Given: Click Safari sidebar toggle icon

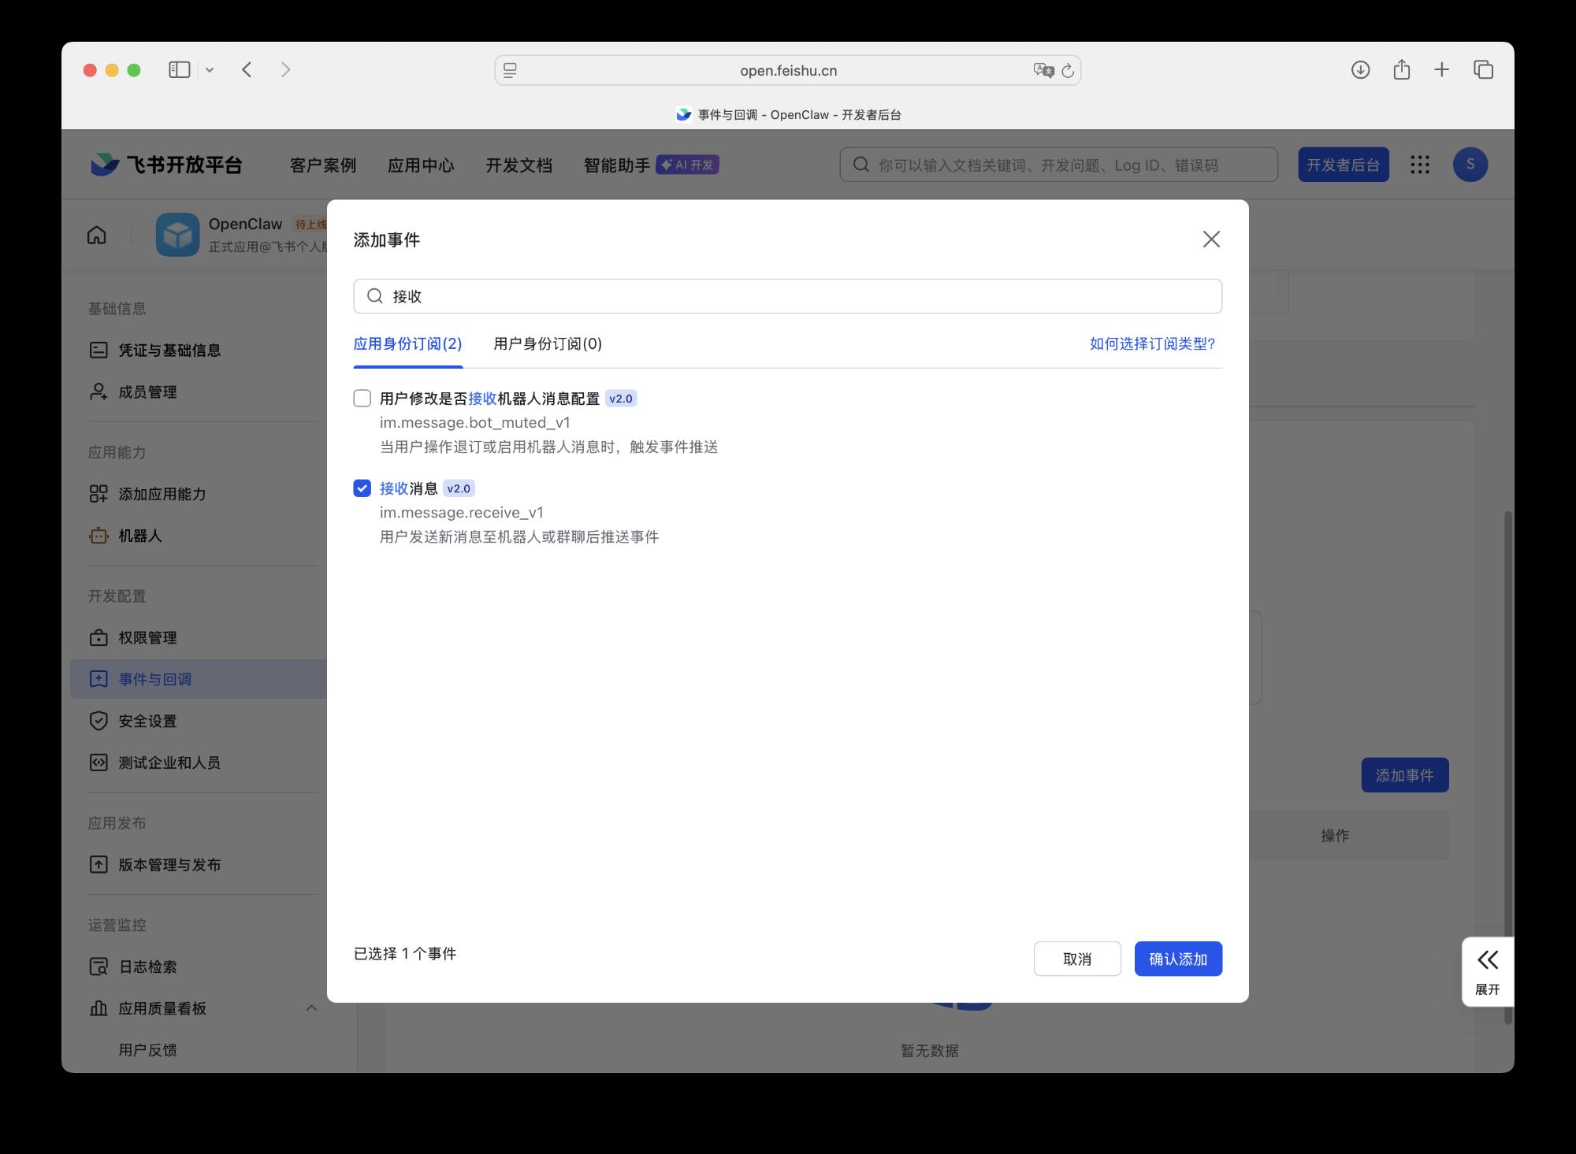Looking at the screenshot, I should (180, 70).
